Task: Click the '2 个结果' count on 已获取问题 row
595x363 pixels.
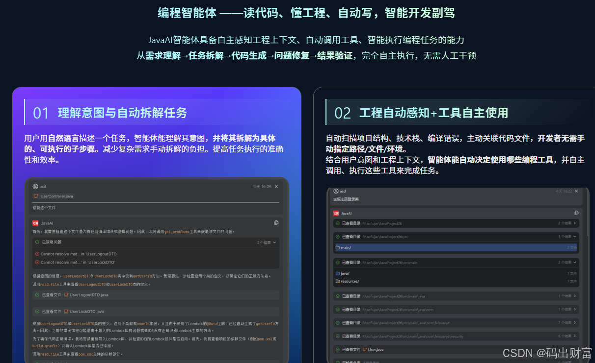Action: click(x=264, y=242)
